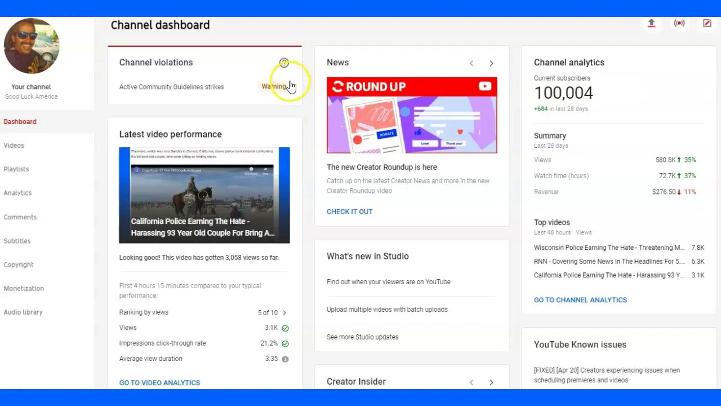Click the Channel dashboard heading
The image size is (721, 406).
[160, 25]
